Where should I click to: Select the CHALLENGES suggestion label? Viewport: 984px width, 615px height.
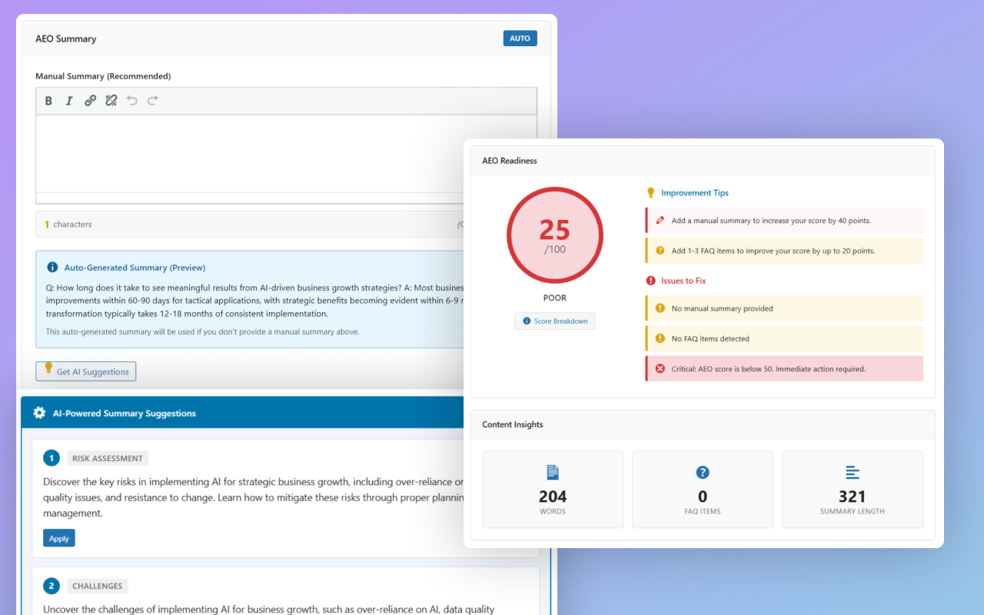click(x=97, y=586)
